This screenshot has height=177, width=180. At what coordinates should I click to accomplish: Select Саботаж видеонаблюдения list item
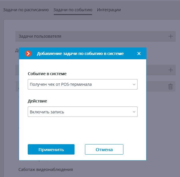click(46, 170)
